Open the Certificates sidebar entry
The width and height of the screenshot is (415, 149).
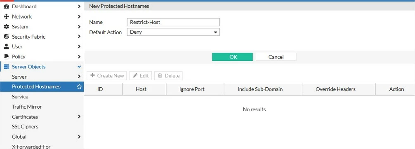pos(42,116)
